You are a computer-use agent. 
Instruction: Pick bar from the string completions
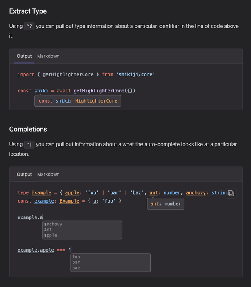[76, 262]
